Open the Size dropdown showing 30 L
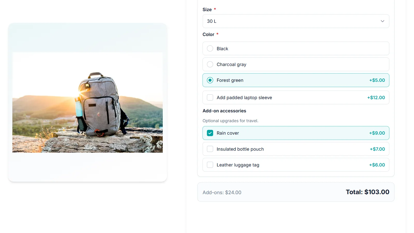This screenshot has width=414, height=233. tap(296, 21)
